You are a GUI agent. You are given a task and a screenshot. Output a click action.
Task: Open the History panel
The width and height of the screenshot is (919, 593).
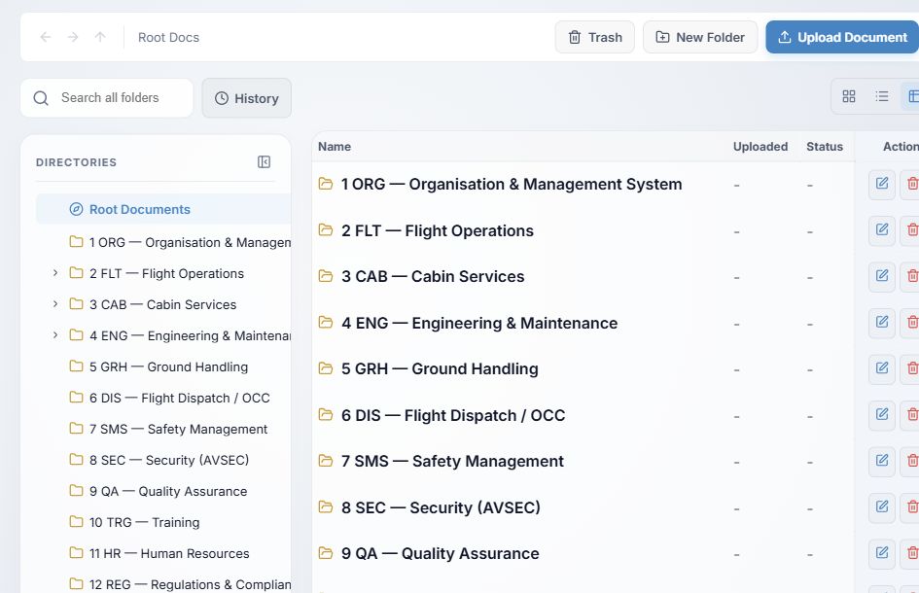click(247, 98)
